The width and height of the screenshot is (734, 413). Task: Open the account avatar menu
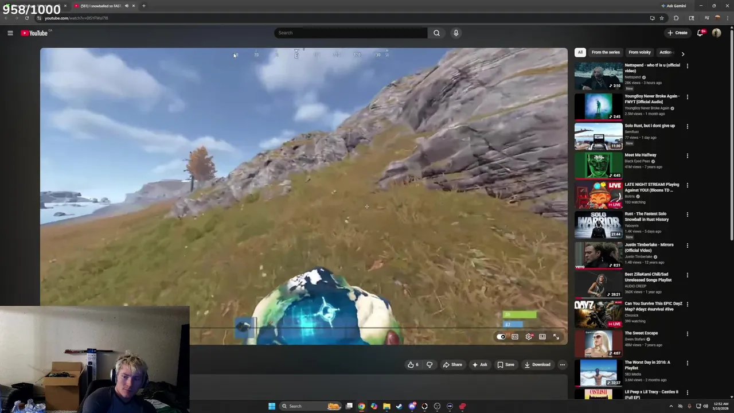(716, 33)
